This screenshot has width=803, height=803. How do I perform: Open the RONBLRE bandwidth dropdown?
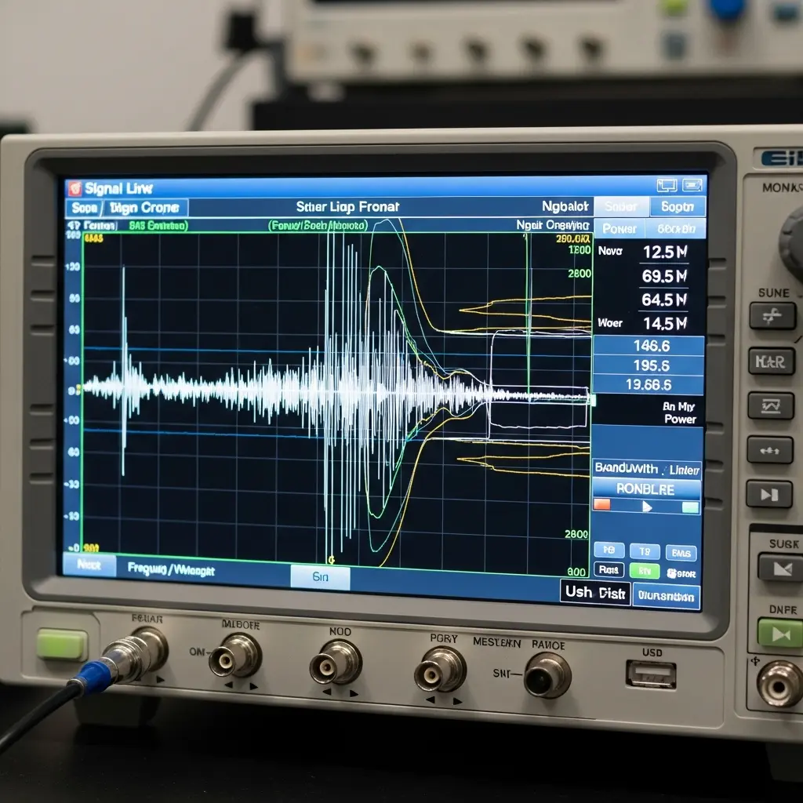point(646,489)
